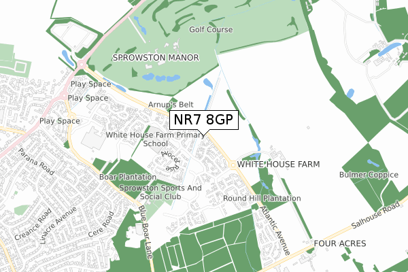This screenshot has width=408, height=272.
Task: Click White House Farm Primary School label
Action: click(156, 139)
